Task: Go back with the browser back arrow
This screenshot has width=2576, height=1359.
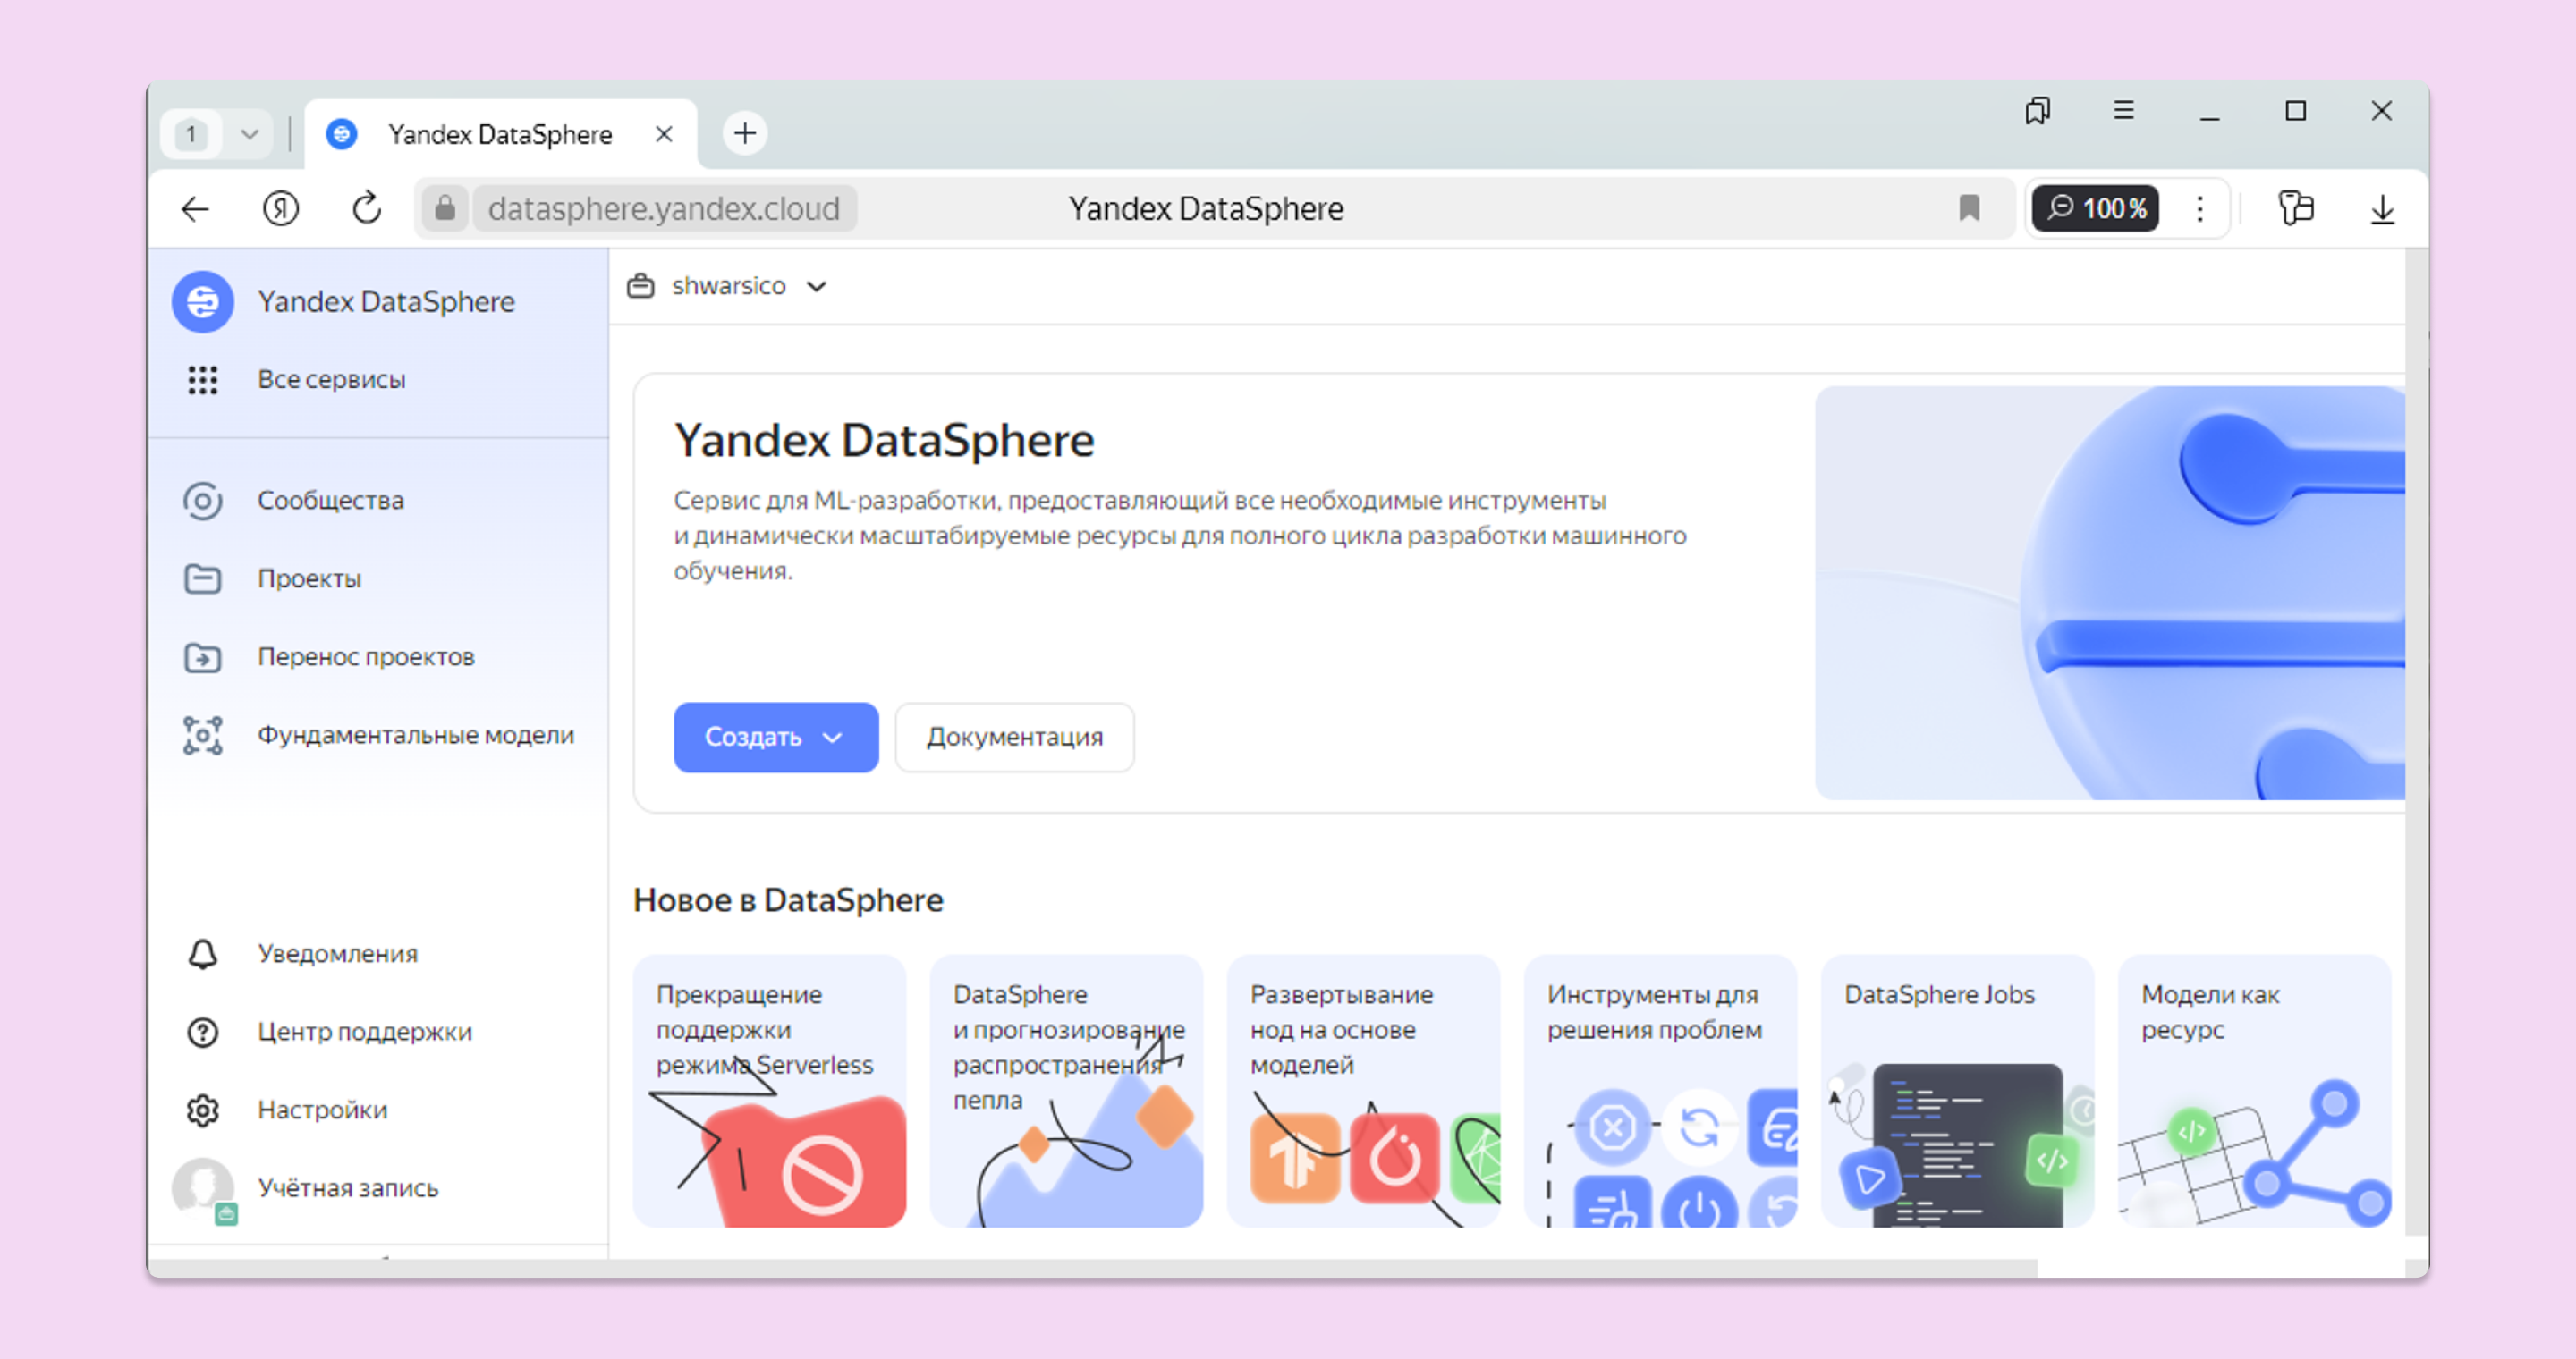Action: (x=195, y=209)
